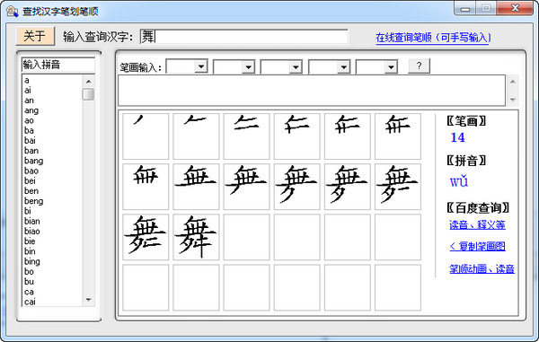This screenshot has width=539, height=342.
Task: Select stroke step 7 thumbnail
Action: pyautogui.click(x=146, y=187)
